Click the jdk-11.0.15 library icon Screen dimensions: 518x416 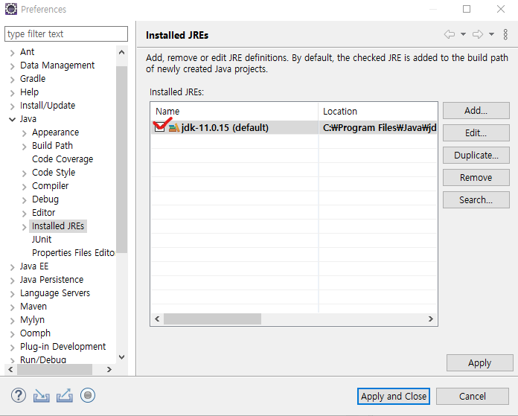click(174, 127)
